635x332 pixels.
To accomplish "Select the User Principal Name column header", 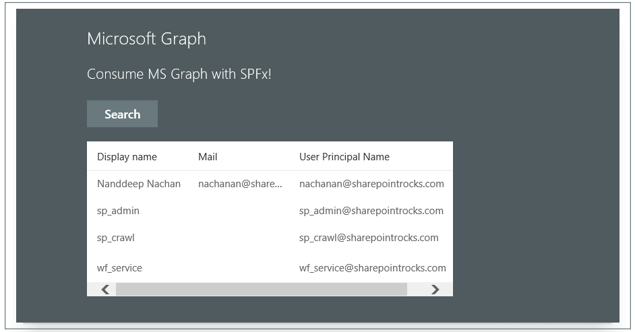I will (x=344, y=157).
